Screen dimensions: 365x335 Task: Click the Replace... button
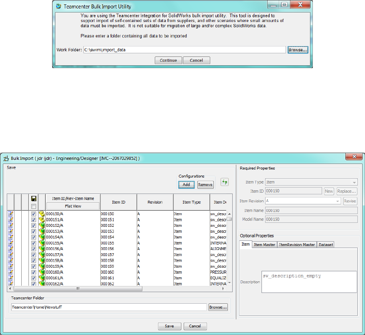pyautogui.click(x=347, y=191)
